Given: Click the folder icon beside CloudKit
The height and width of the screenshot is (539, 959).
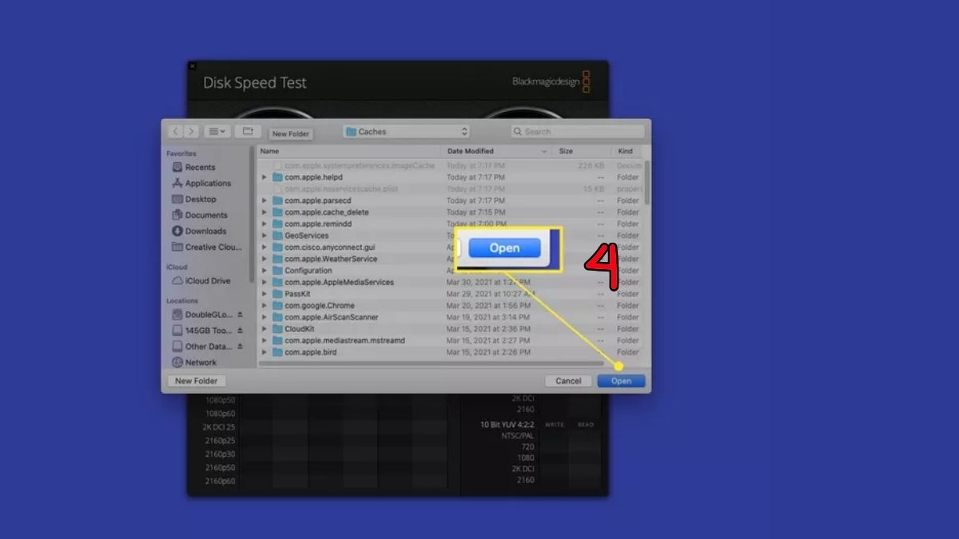Looking at the screenshot, I should [x=278, y=329].
